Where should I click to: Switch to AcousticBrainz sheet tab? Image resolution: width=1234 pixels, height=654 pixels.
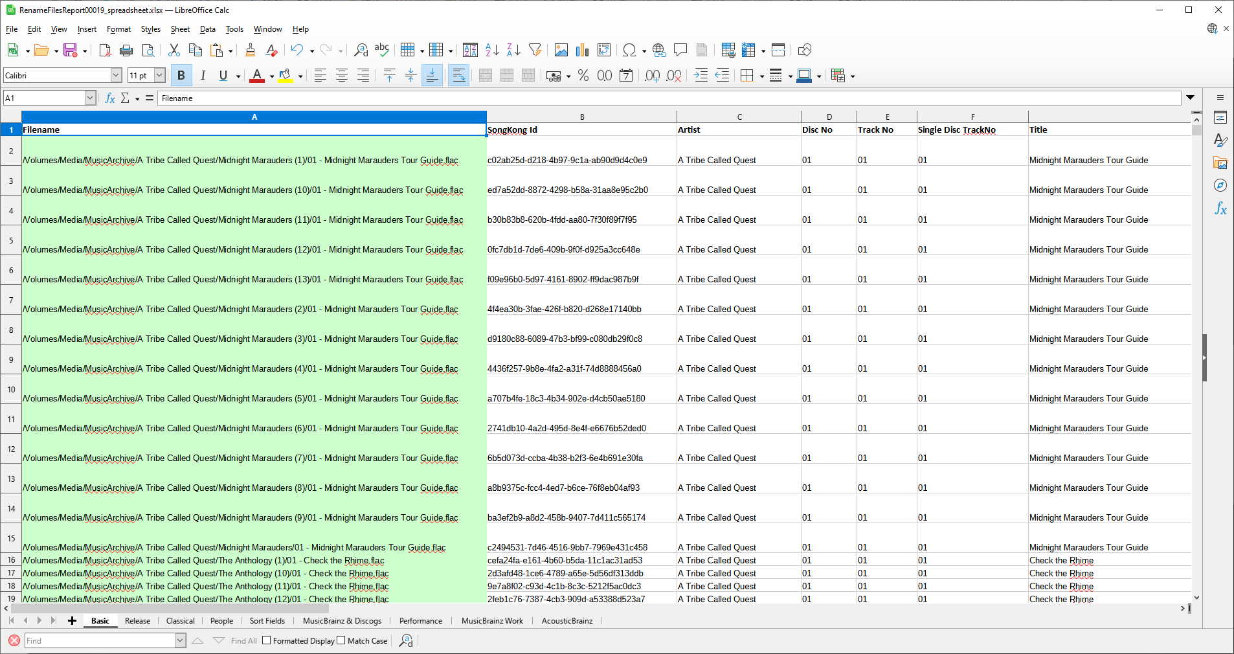[567, 621]
